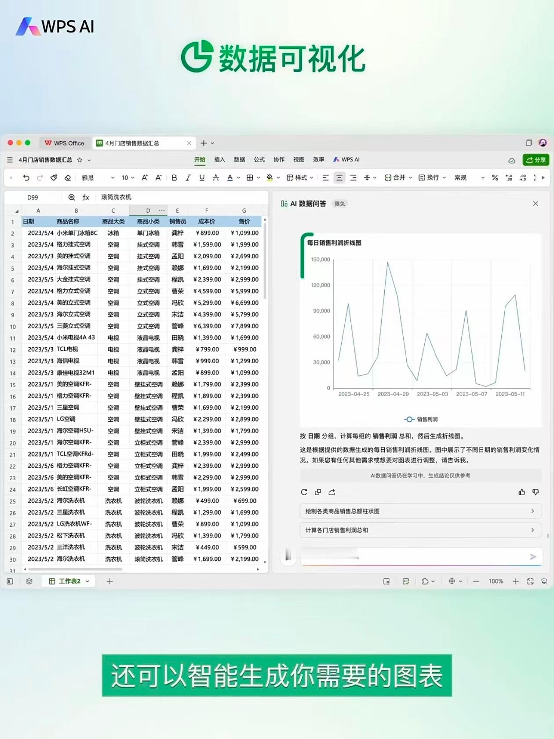This screenshot has height=739, width=554.
Task: Give thumbs up to AI answer
Action: (522, 492)
